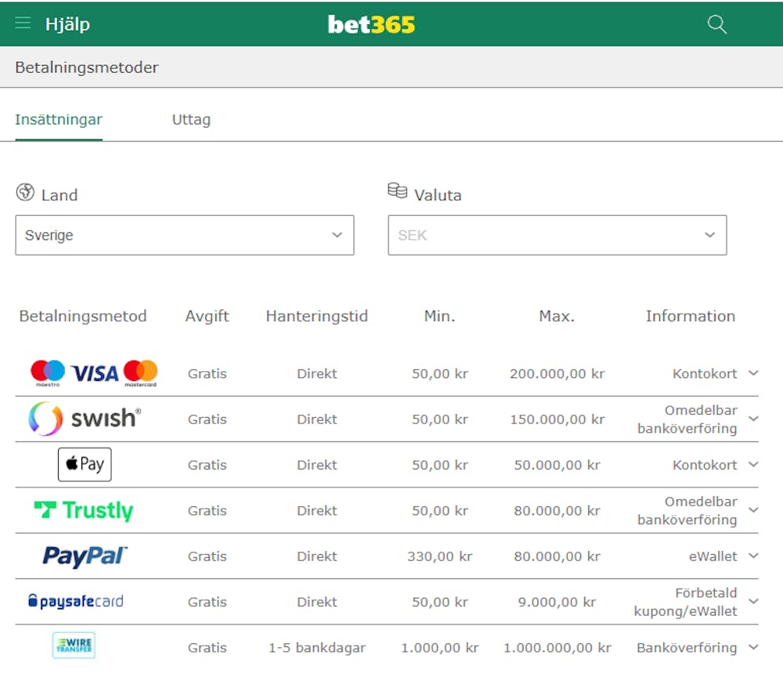Click the 9.000,00 kr max value
The width and height of the screenshot is (783, 698).
[557, 603]
